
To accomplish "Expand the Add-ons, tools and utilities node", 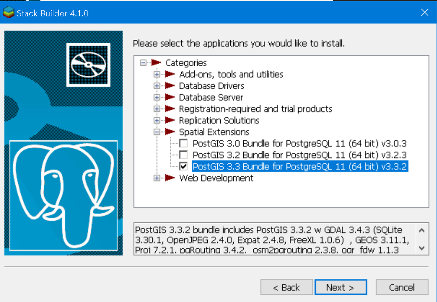I will click(x=157, y=74).
